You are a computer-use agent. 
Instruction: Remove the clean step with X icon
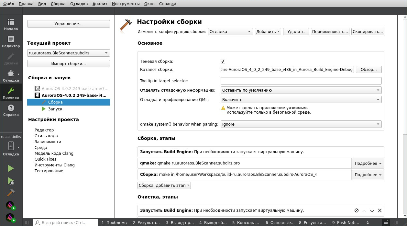tap(380, 210)
